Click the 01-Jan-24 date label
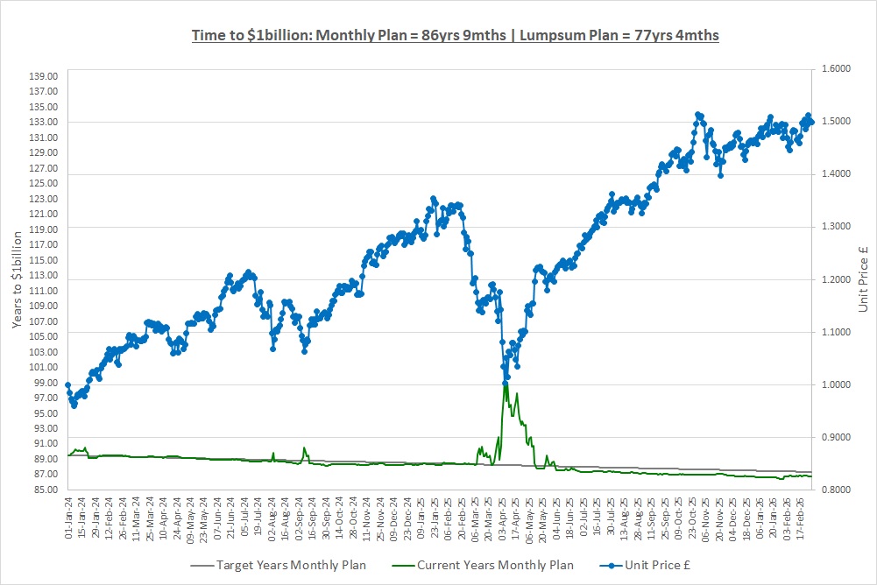The image size is (877, 585). [x=68, y=517]
